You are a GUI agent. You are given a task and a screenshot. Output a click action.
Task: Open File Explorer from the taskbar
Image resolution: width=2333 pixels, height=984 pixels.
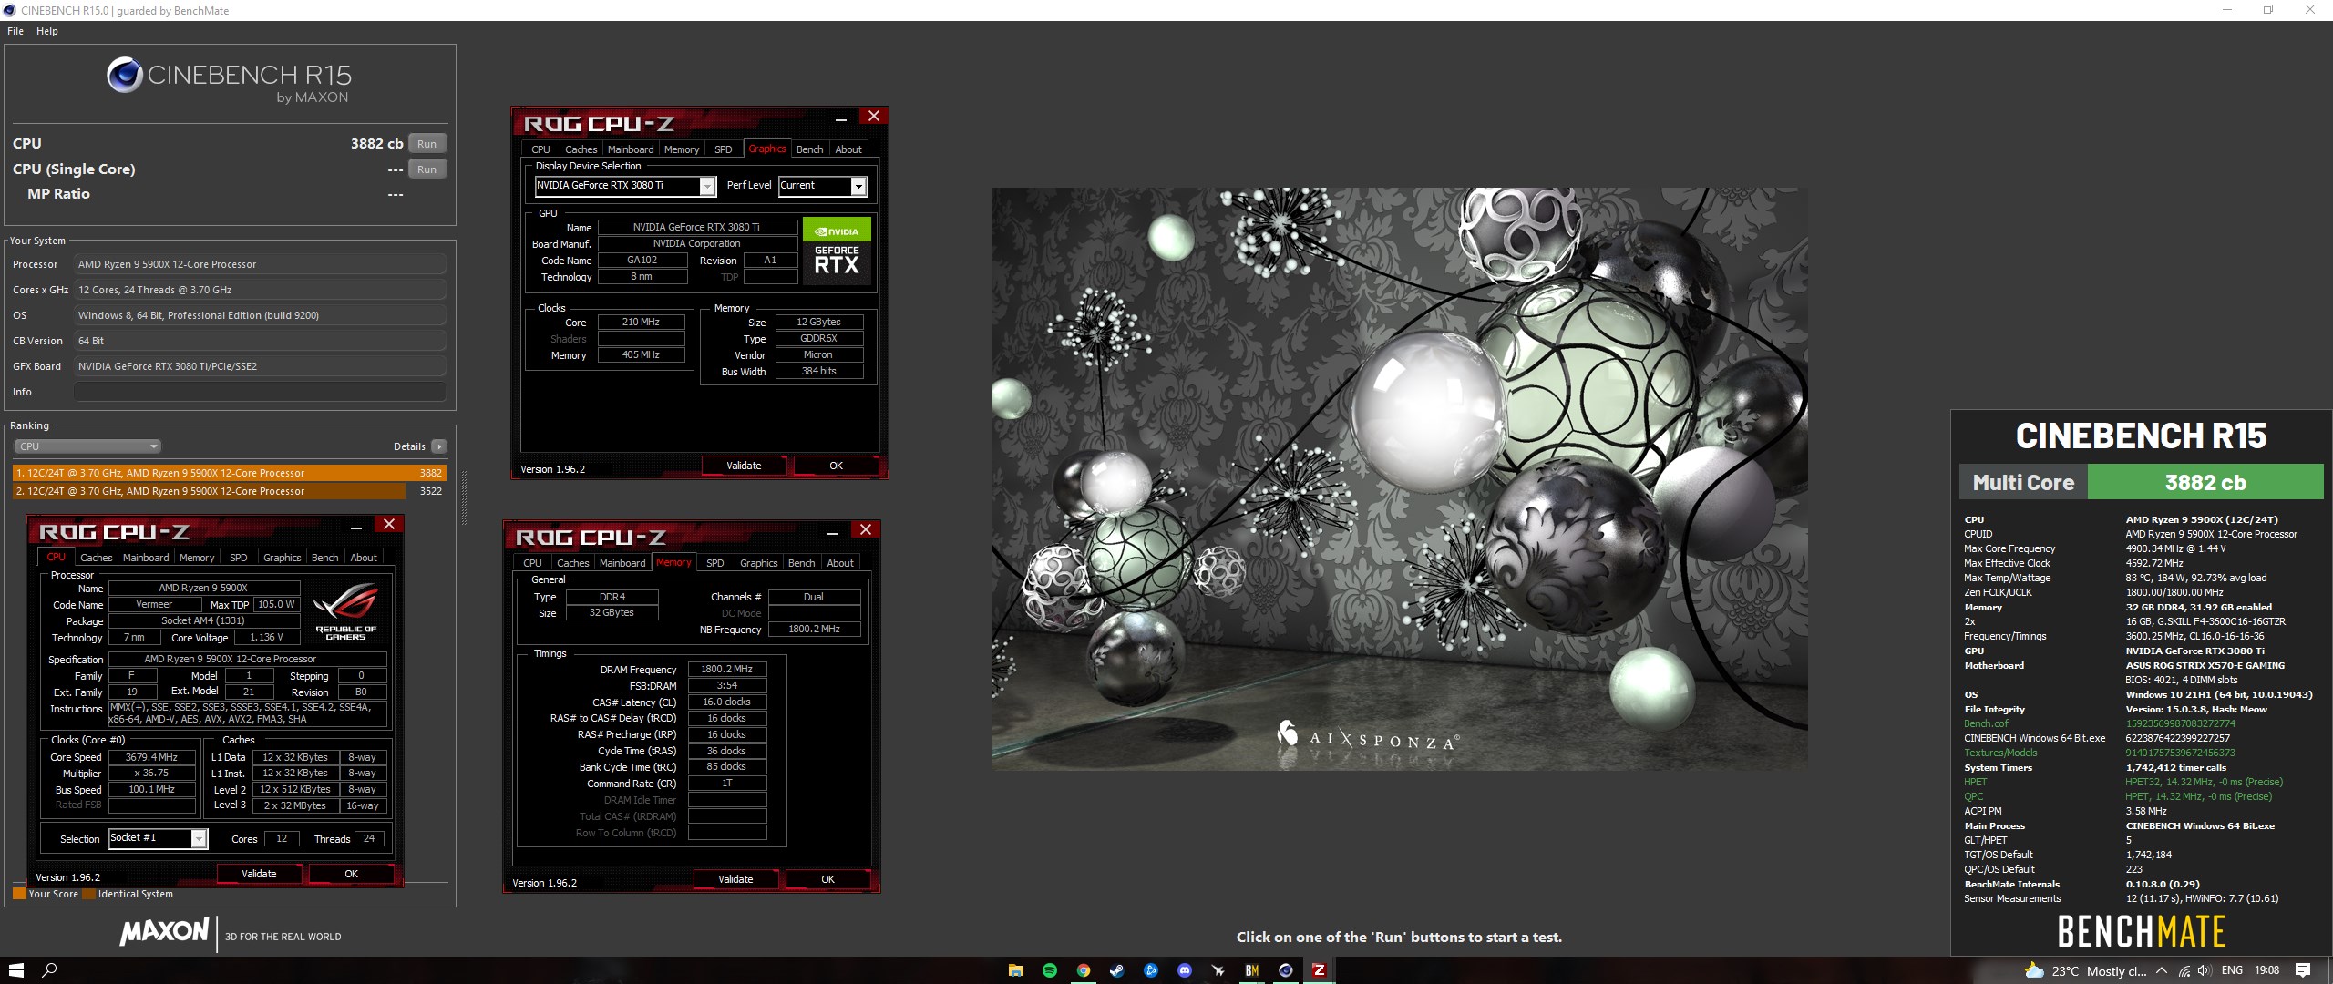(1015, 970)
